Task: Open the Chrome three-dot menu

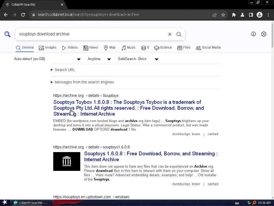Action: click(x=268, y=15)
